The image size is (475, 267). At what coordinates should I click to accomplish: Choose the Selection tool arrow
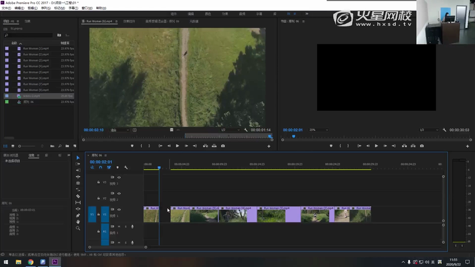78,158
